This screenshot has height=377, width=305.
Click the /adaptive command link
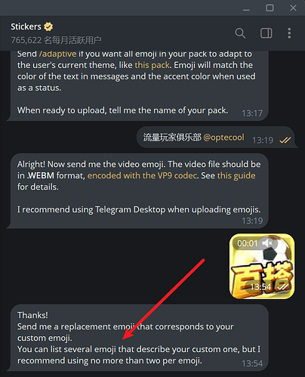pyautogui.click(x=57, y=54)
